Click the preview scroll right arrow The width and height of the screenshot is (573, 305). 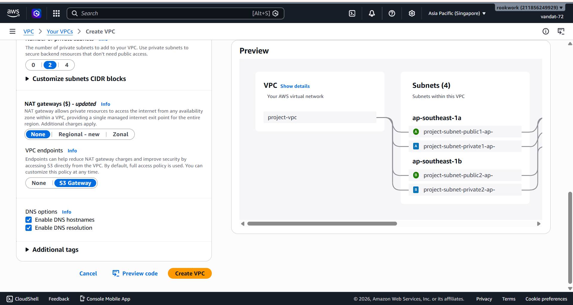[x=539, y=224]
